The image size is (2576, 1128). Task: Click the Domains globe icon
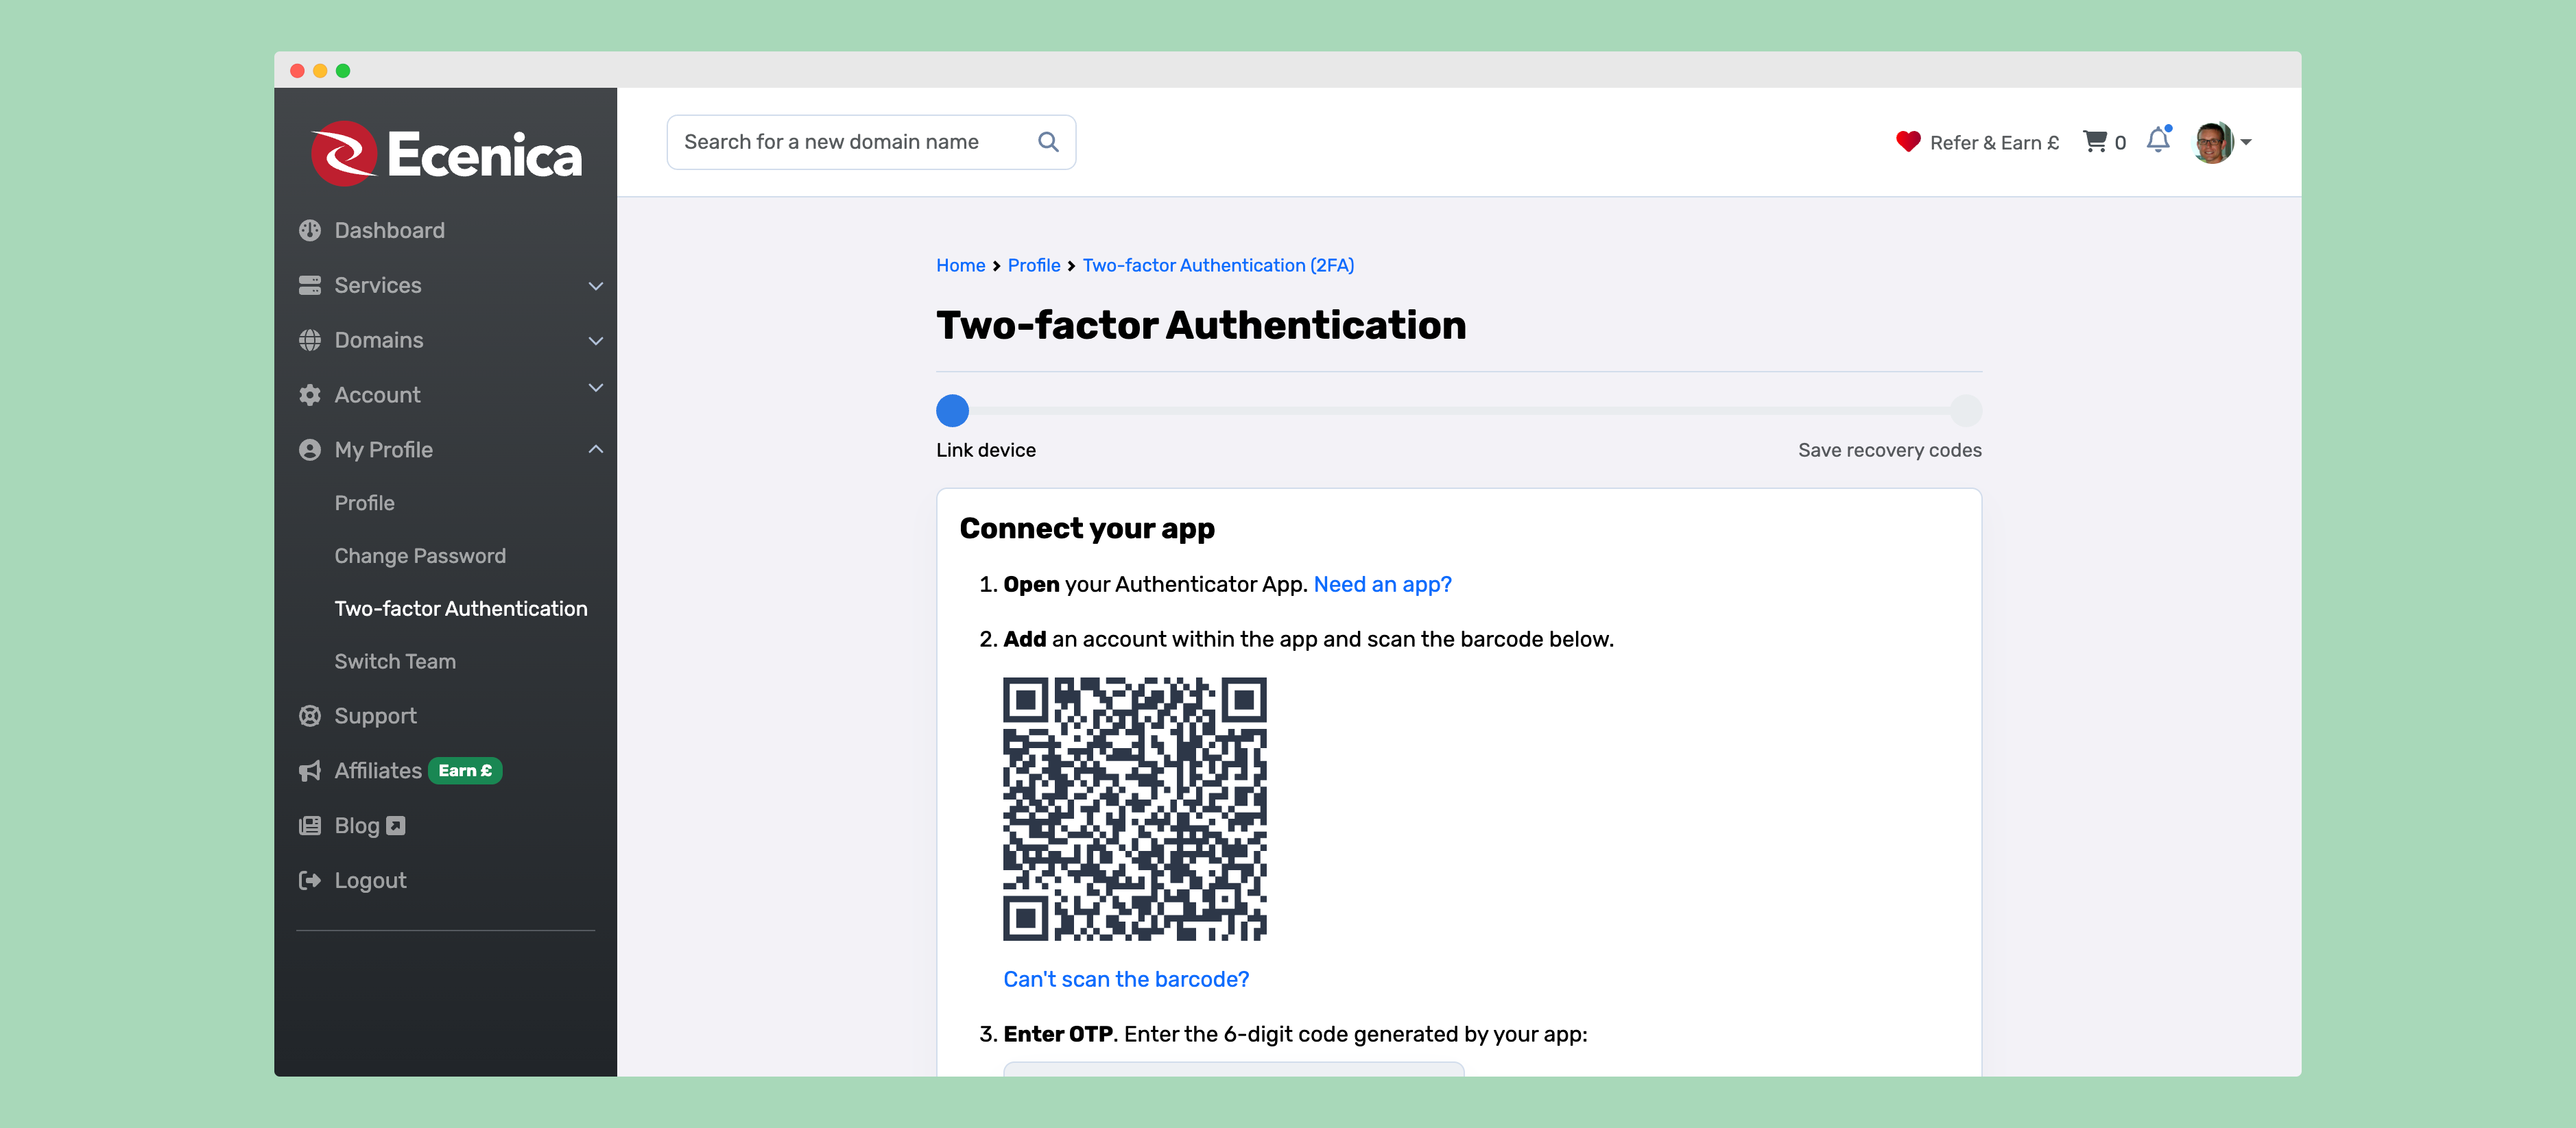click(310, 340)
